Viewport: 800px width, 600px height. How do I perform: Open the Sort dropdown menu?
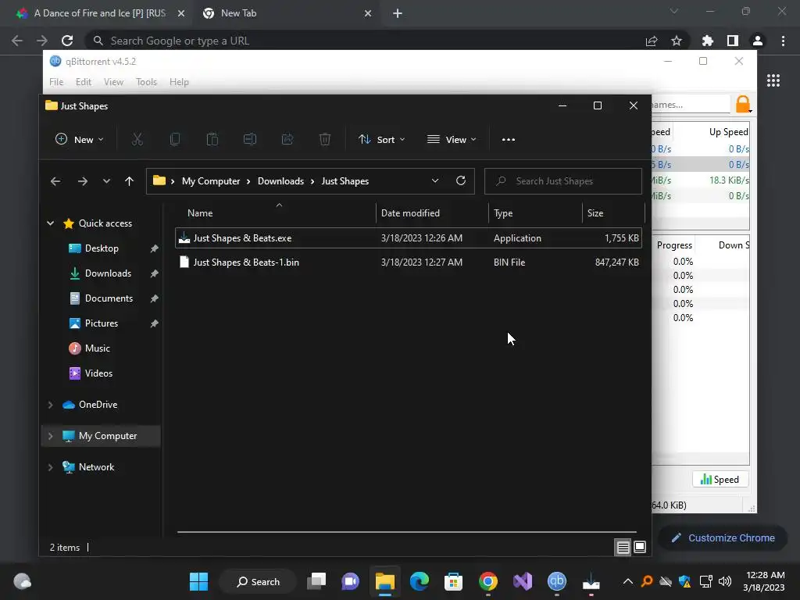coord(381,139)
